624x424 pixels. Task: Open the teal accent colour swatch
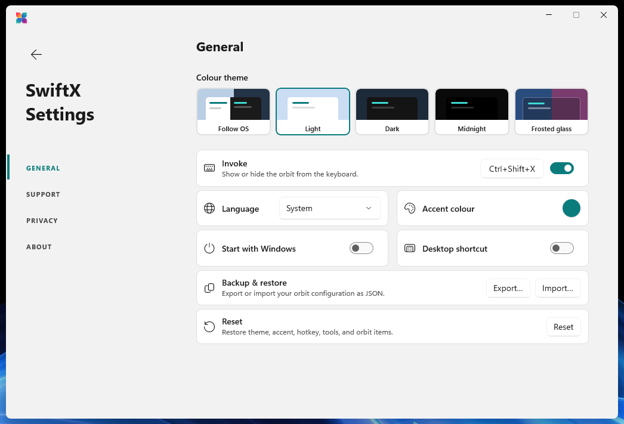(x=571, y=208)
